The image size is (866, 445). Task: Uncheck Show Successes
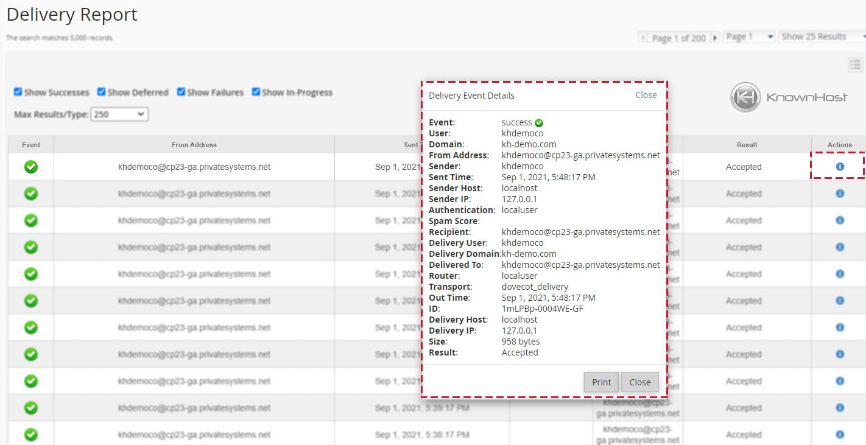tap(18, 92)
